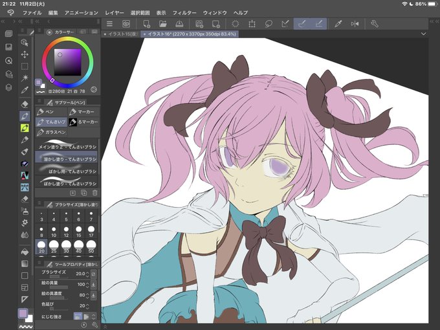Select the Operation (object) tool
440x330 pixels.
(25, 42)
